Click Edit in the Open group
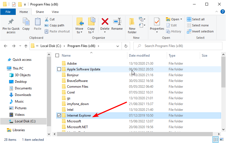 click(x=171, y=25)
